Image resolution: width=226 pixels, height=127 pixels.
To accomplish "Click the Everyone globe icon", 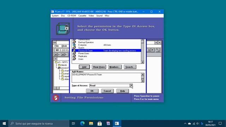I will click(74, 45).
